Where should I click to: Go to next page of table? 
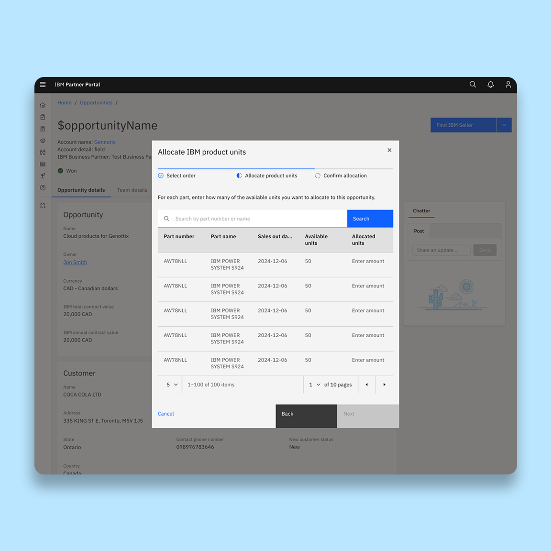coord(384,385)
